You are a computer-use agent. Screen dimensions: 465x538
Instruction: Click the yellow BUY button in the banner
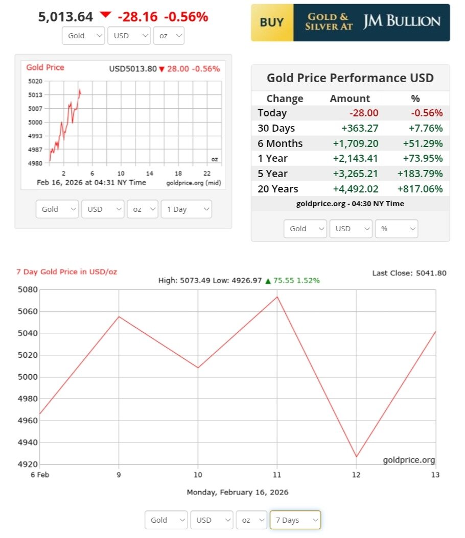coord(272,22)
